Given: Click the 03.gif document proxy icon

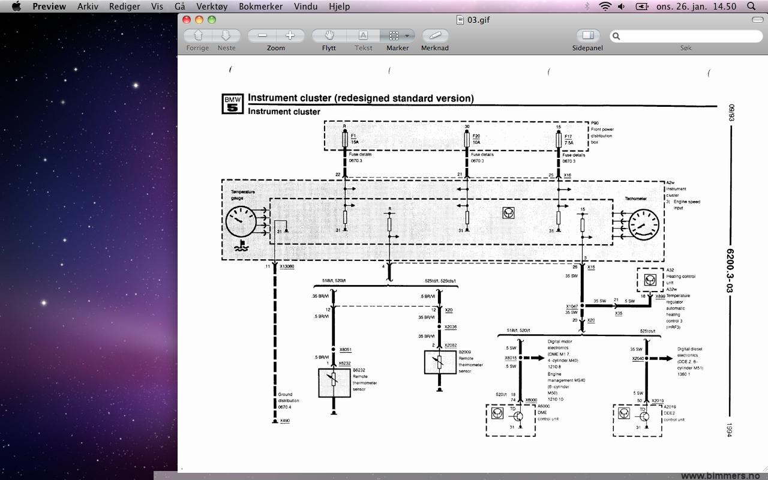Looking at the screenshot, I should (460, 20).
